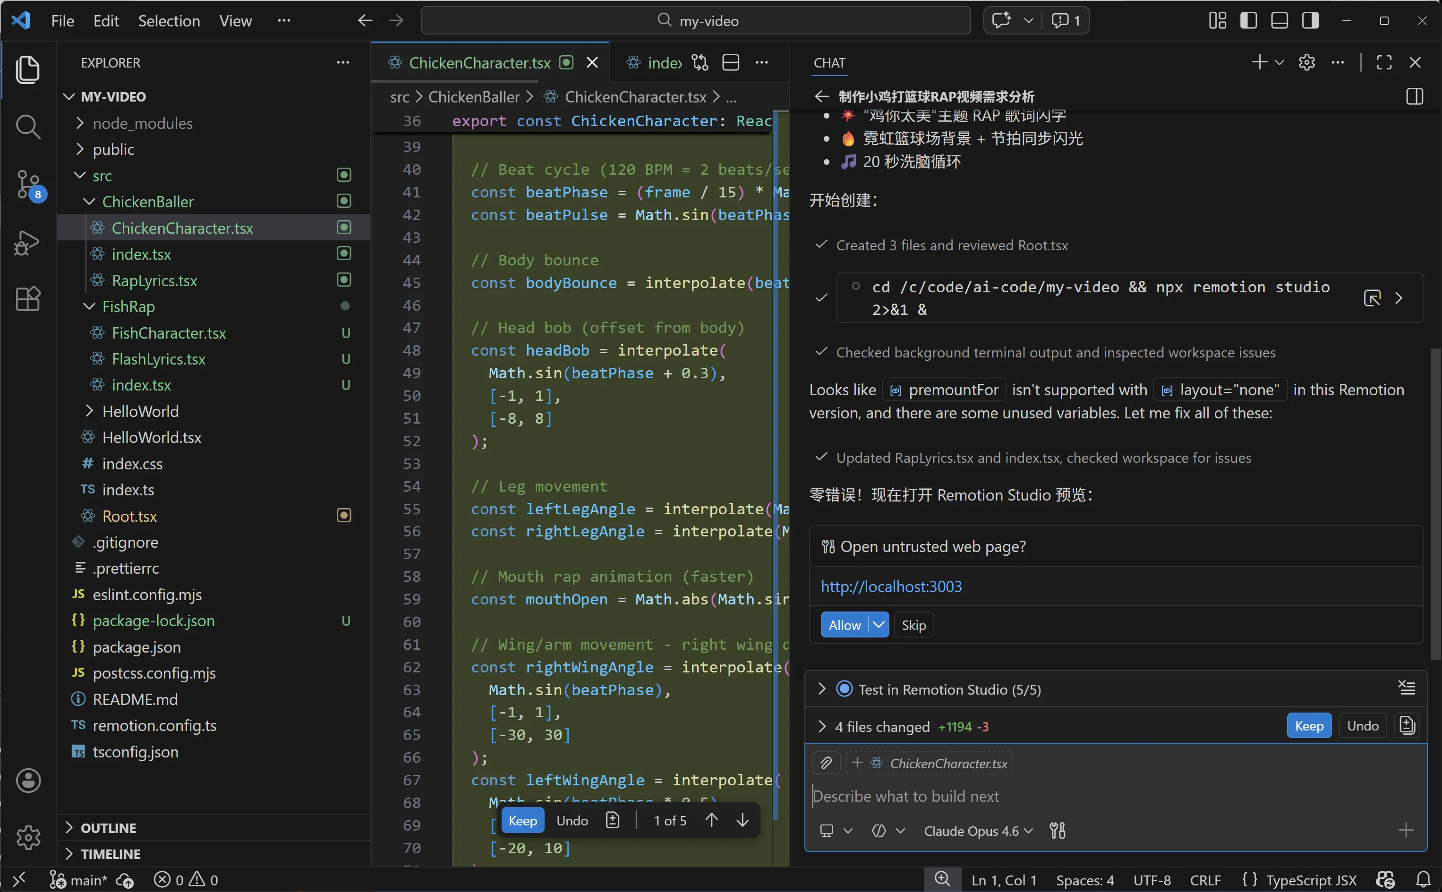Open the Search view in activity bar
Image resolution: width=1442 pixels, height=892 pixels.
[28, 127]
